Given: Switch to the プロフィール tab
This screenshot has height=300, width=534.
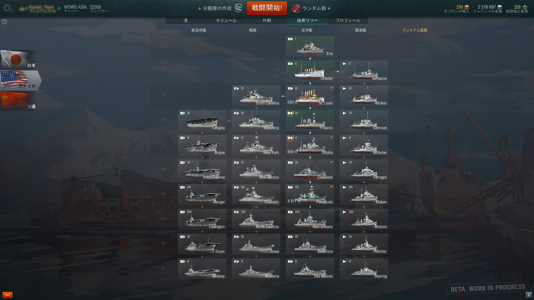Looking at the screenshot, I should (348, 20).
